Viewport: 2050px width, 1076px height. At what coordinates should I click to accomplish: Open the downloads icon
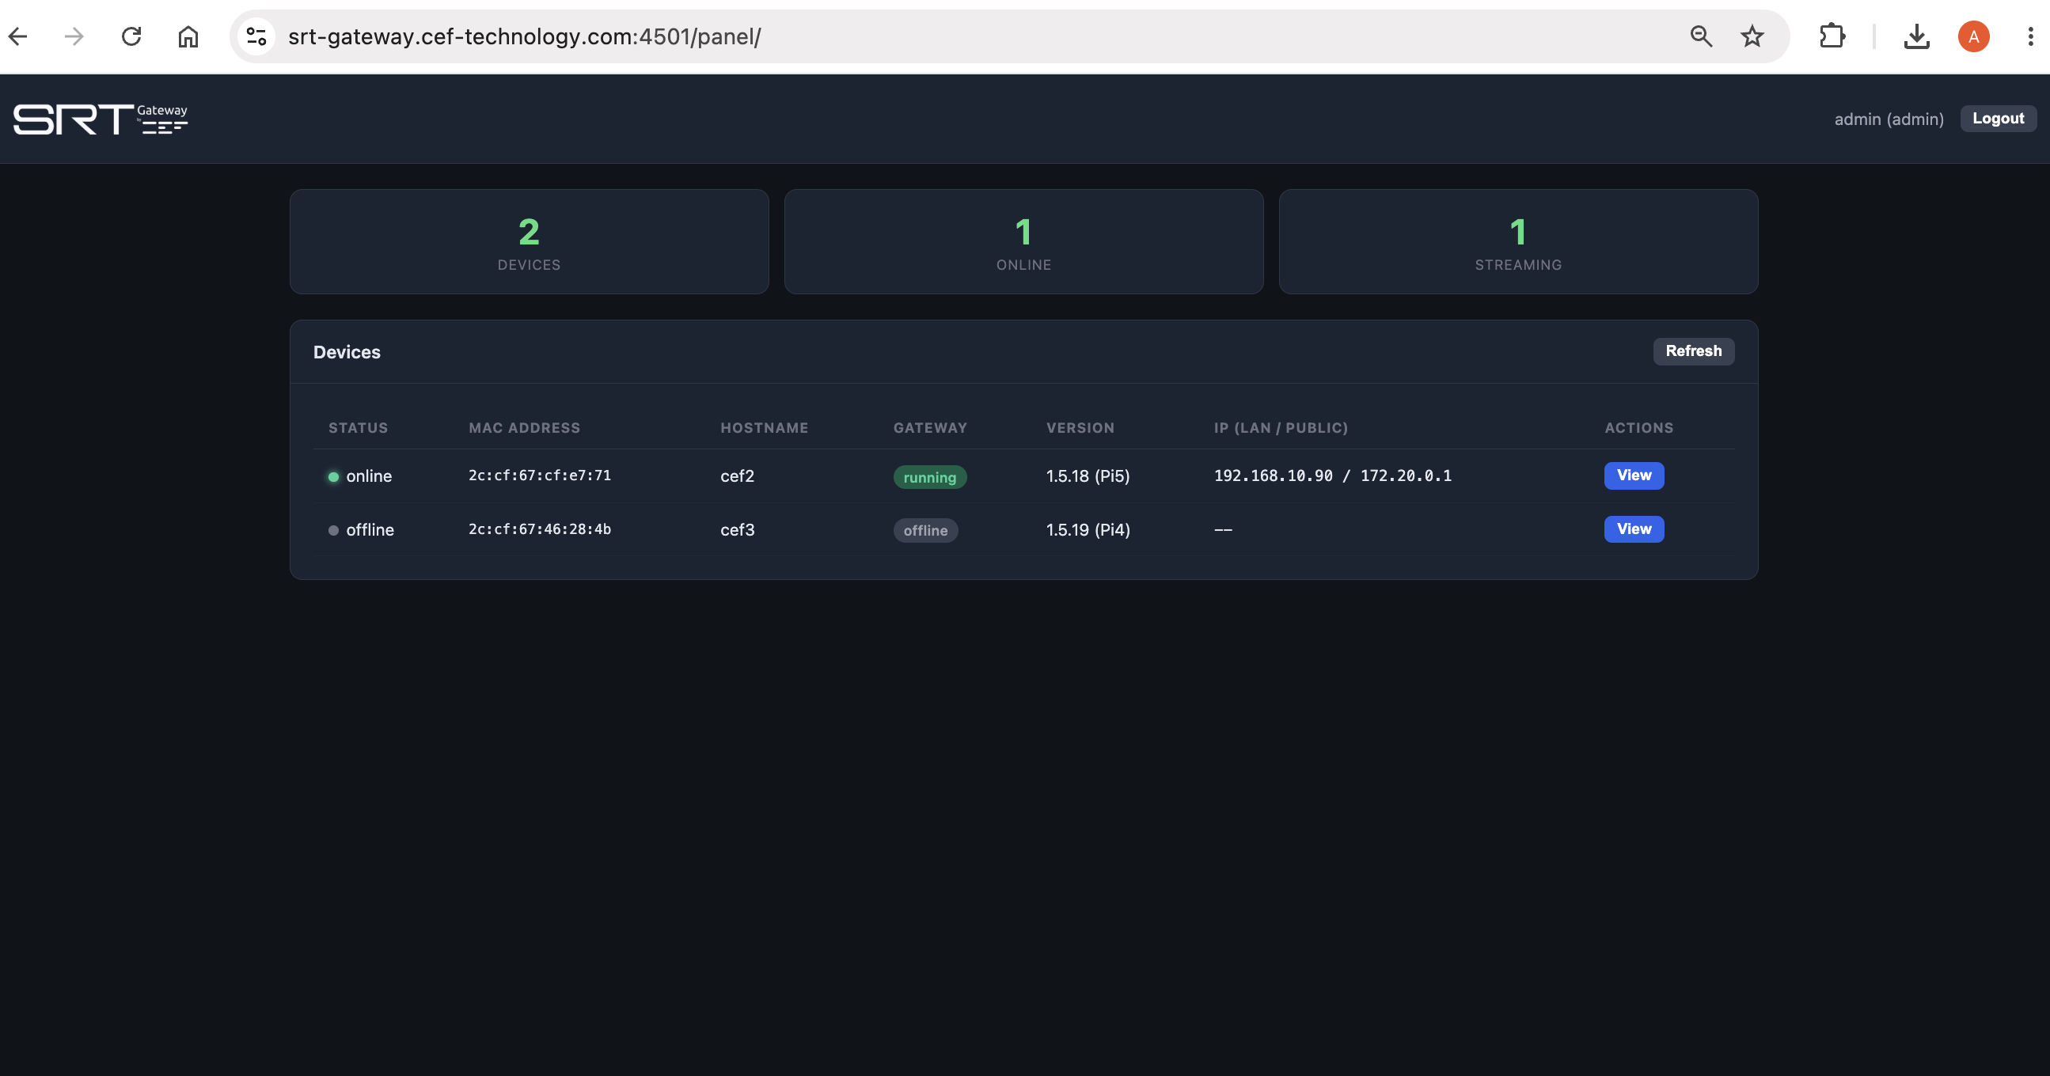[x=1916, y=36]
